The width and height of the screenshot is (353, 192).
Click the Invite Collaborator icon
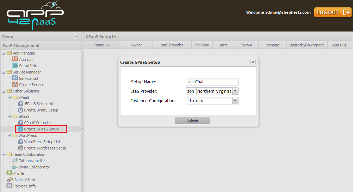[x=15, y=167]
